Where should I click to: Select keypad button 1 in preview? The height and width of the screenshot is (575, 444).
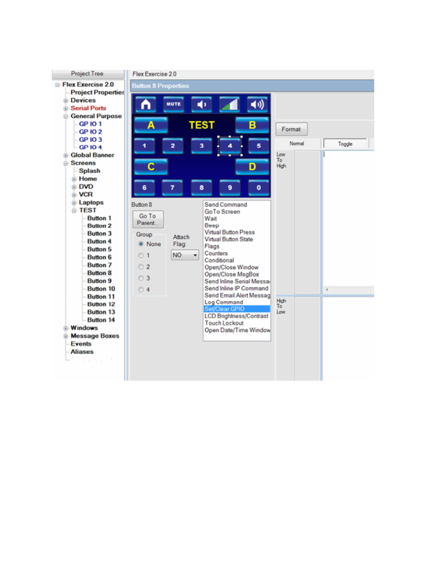point(144,146)
